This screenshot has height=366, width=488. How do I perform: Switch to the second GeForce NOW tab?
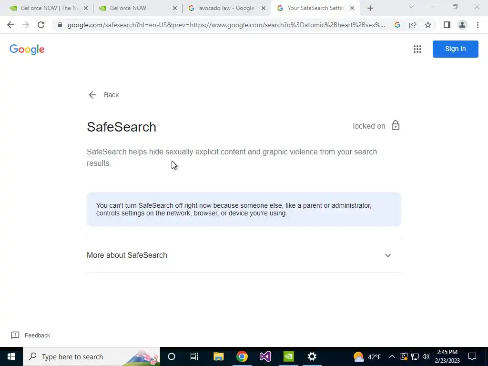(137, 8)
